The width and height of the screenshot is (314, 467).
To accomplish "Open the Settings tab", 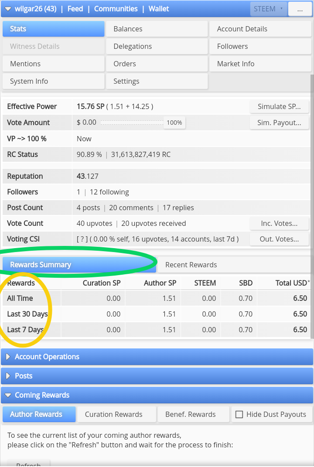I will pos(157,81).
